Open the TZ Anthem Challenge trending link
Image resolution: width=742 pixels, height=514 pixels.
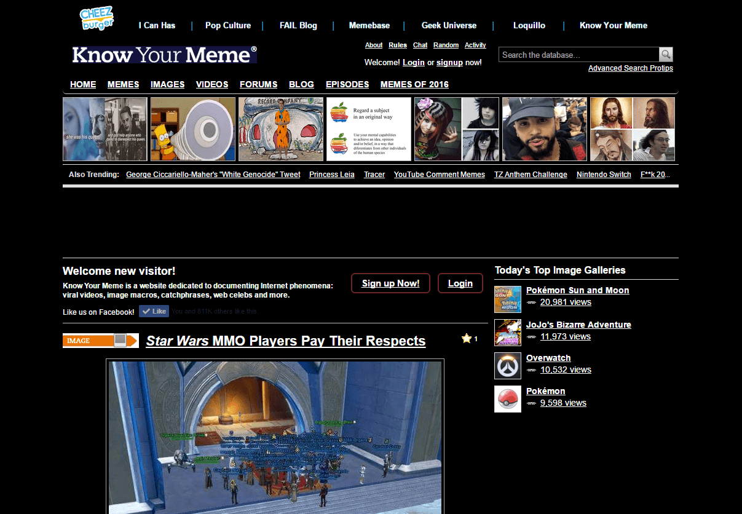click(x=531, y=175)
